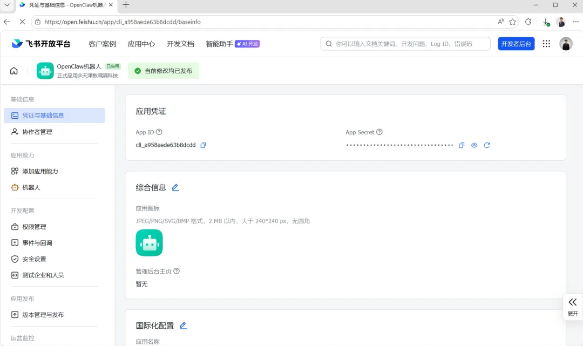Add page to favorites star
Image resolution: width=583 pixels, height=346 pixels.
click(513, 22)
